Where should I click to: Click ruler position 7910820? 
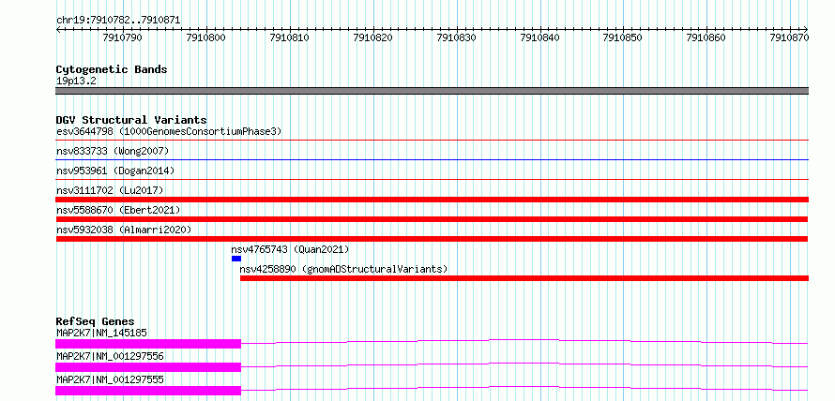(x=373, y=37)
